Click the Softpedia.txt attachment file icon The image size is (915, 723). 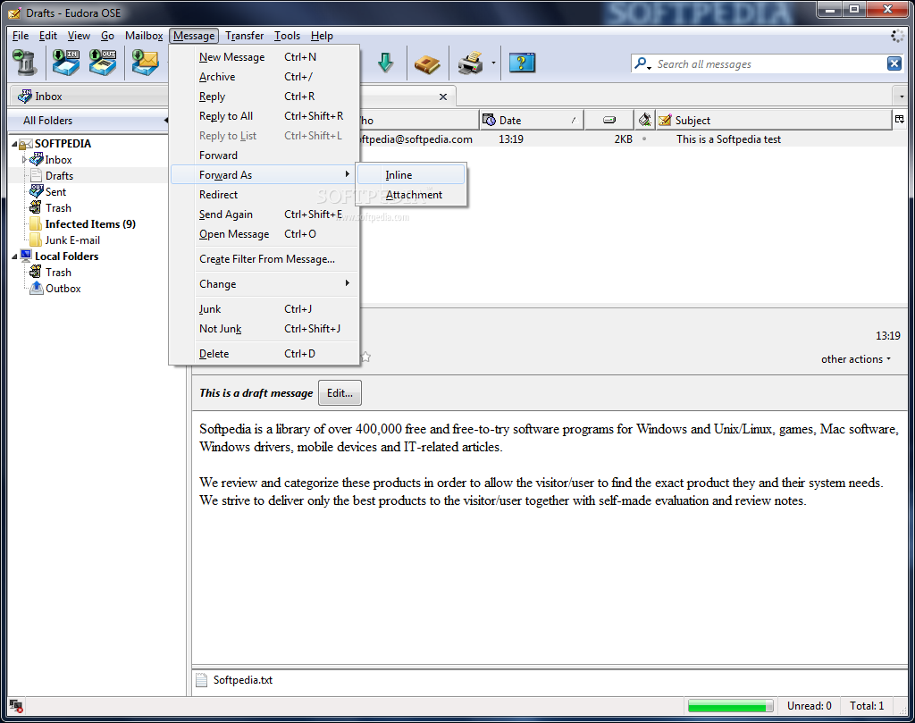click(x=201, y=680)
